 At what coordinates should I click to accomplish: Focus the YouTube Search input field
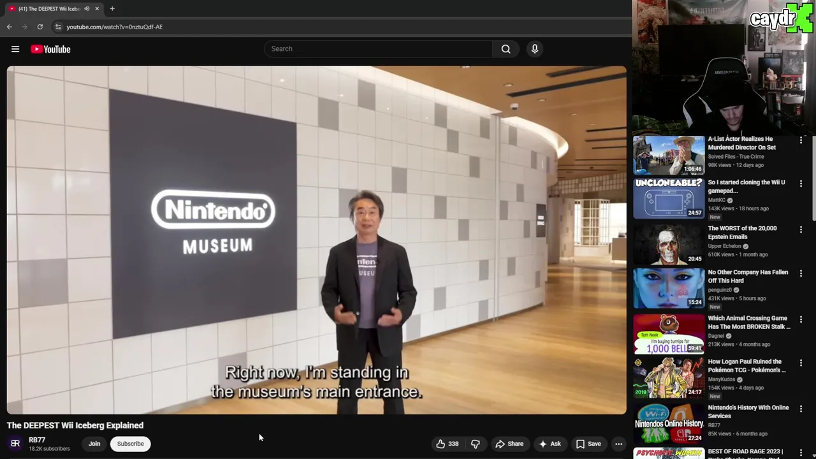pos(379,49)
